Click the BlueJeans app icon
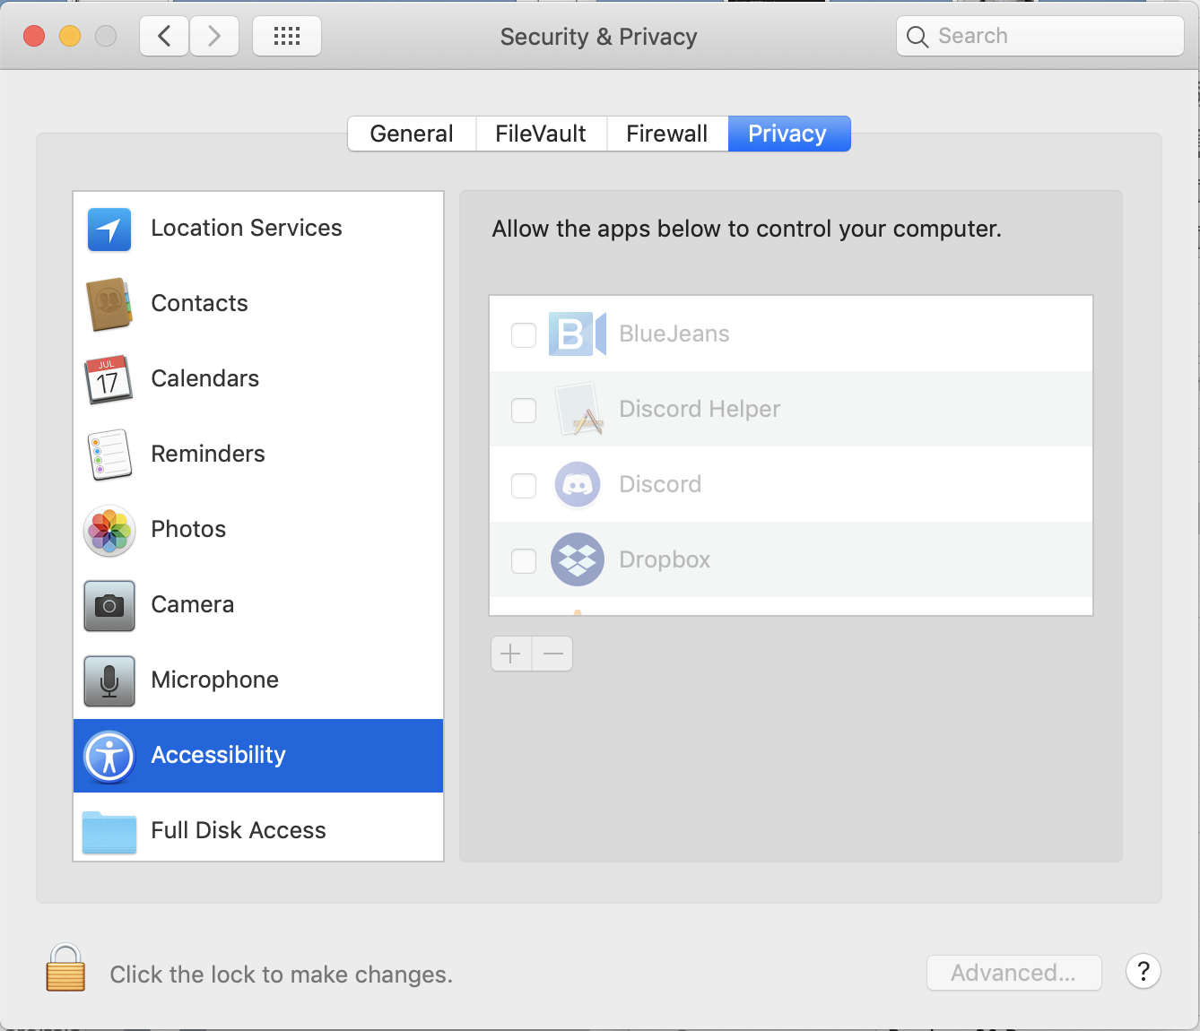The height and width of the screenshot is (1031, 1200). (x=578, y=334)
